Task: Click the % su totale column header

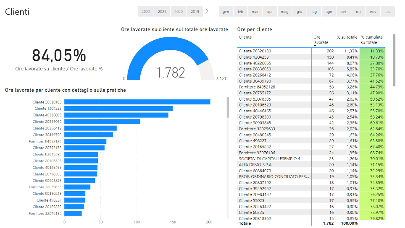Action: 347,37
